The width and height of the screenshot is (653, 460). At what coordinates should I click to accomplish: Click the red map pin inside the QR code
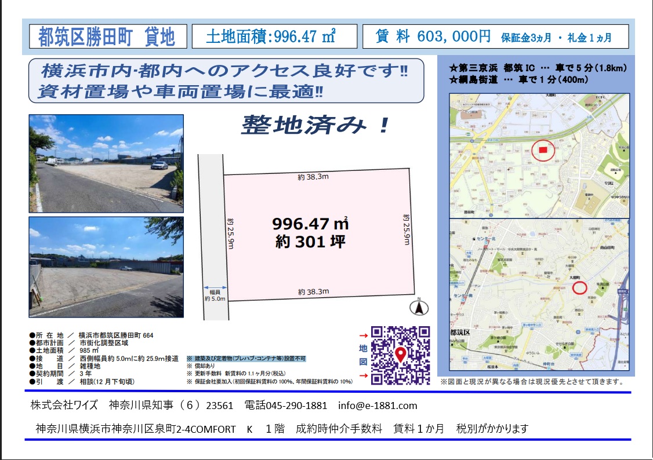[401, 354]
